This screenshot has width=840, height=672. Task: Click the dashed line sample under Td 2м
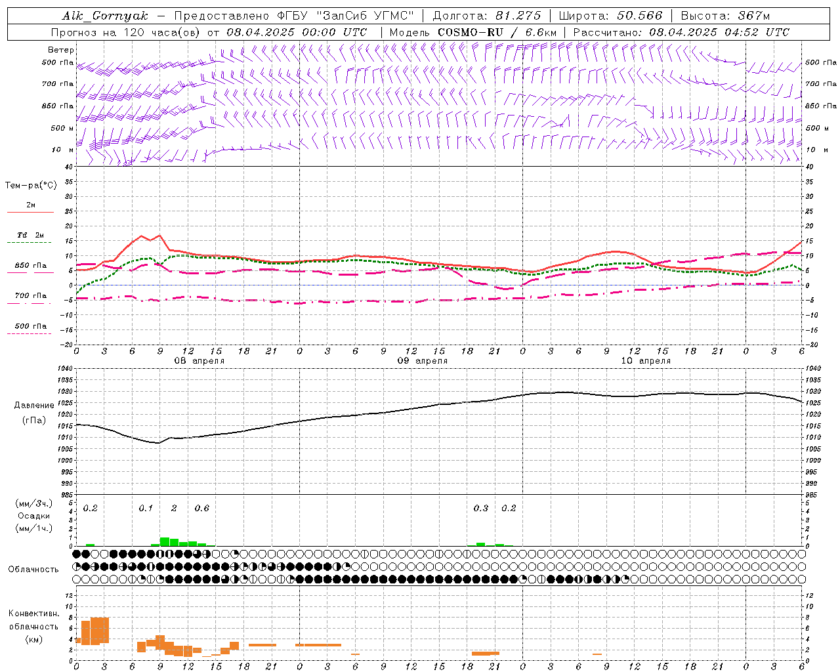pyautogui.click(x=31, y=243)
